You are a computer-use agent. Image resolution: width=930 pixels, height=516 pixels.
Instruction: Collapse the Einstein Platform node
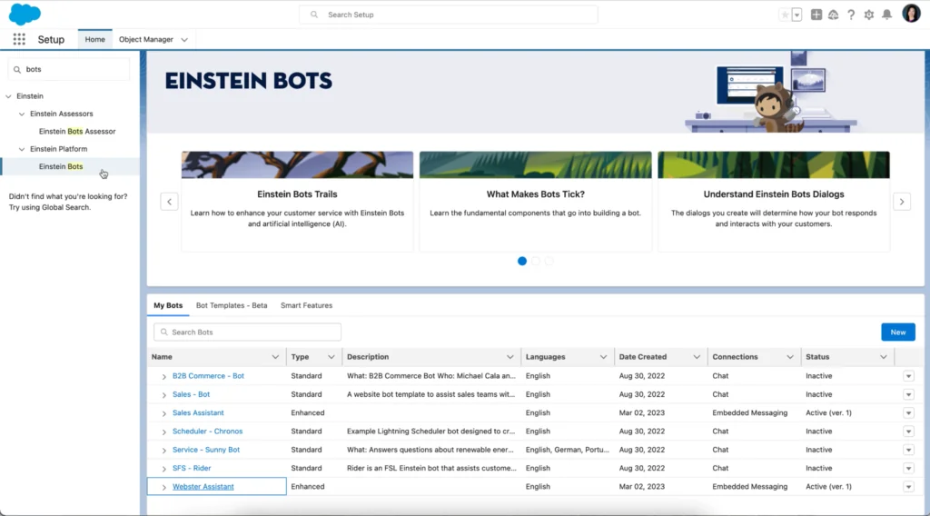coord(22,149)
